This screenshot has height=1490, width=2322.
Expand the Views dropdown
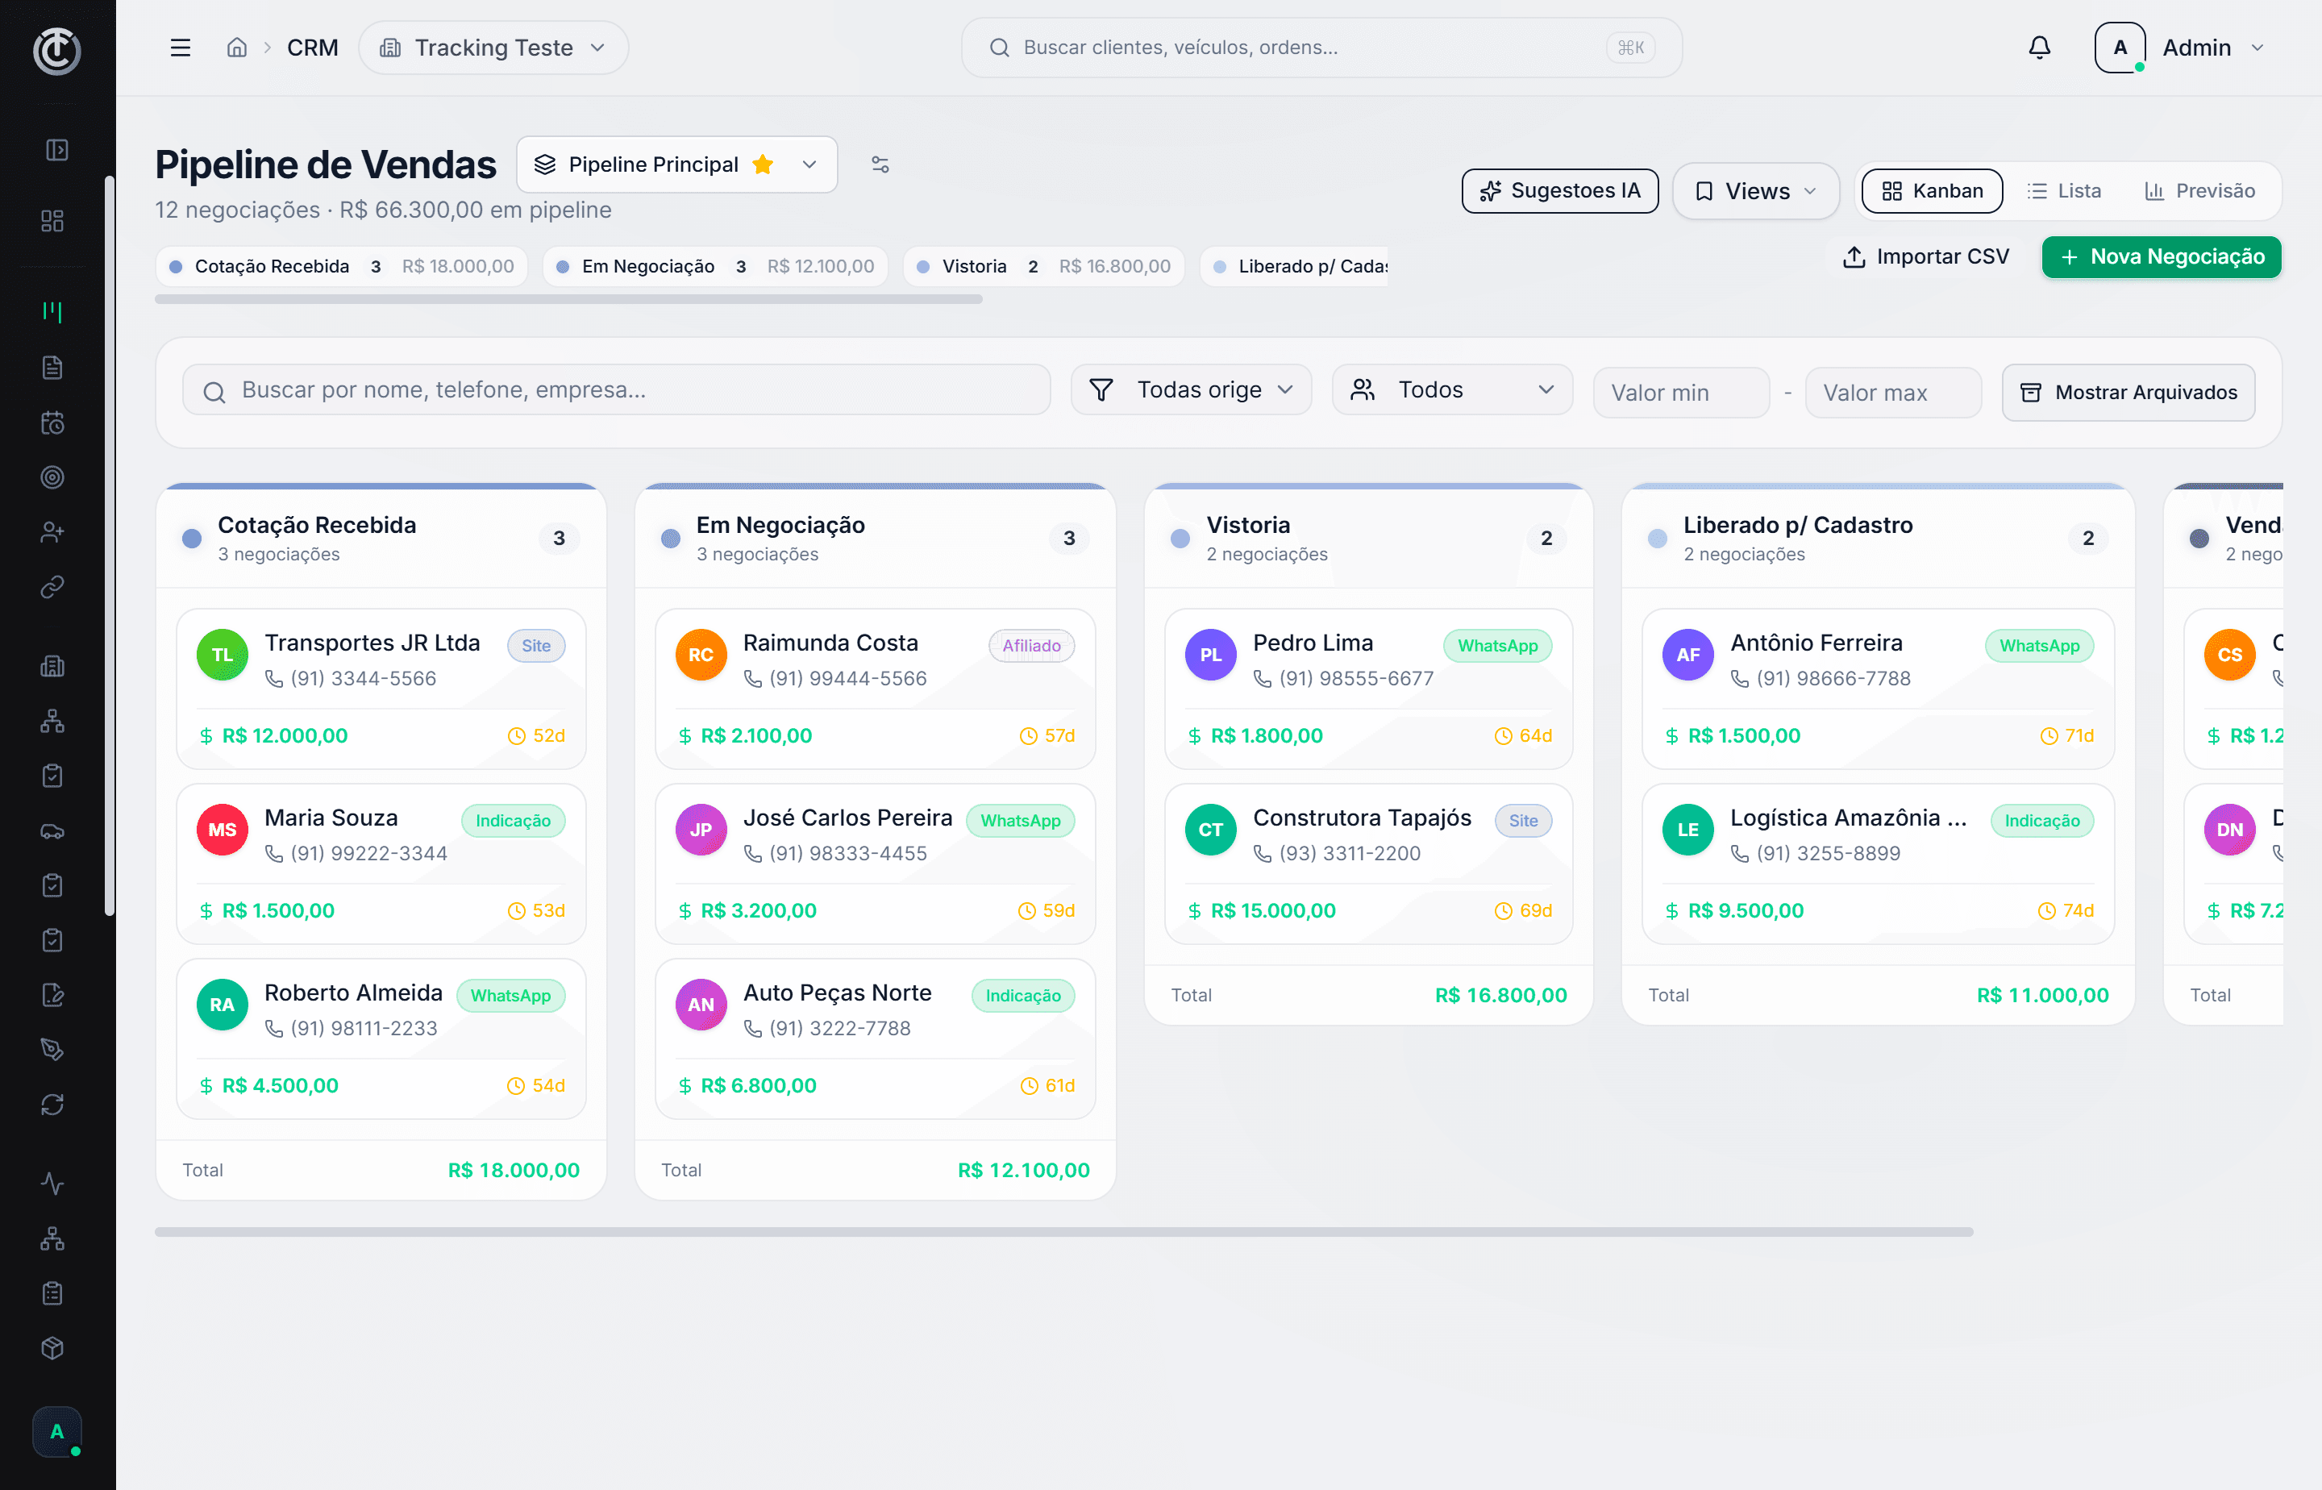point(1756,190)
